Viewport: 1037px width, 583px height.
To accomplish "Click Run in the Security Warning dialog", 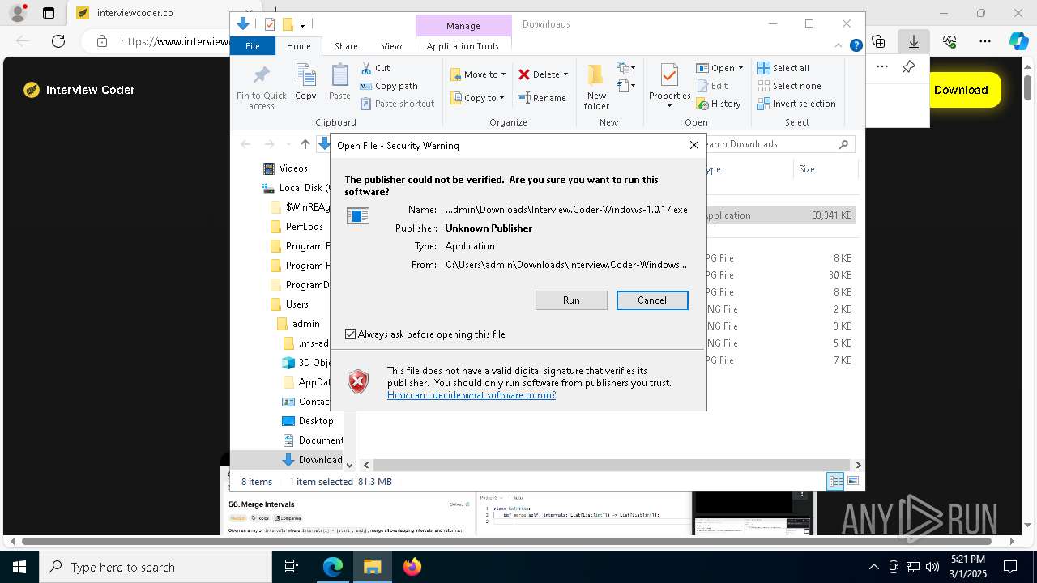I will pos(571,300).
